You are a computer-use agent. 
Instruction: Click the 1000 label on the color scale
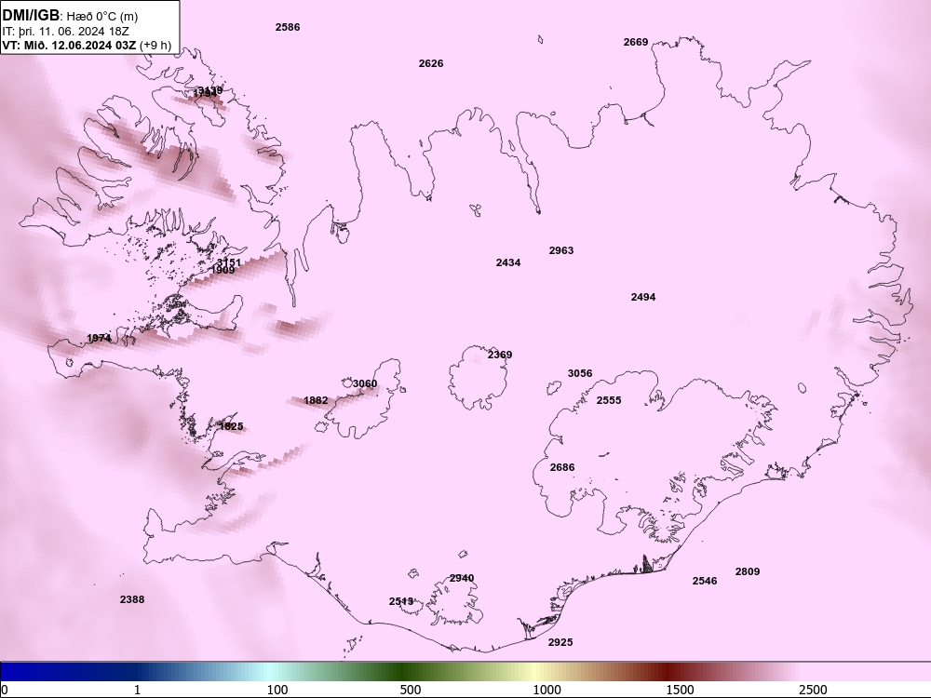[x=546, y=690]
